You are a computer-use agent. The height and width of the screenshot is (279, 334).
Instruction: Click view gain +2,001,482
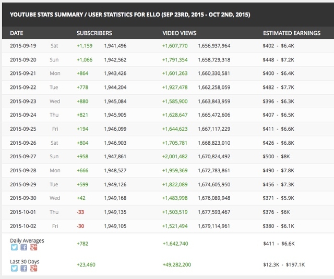tap(175, 156)
